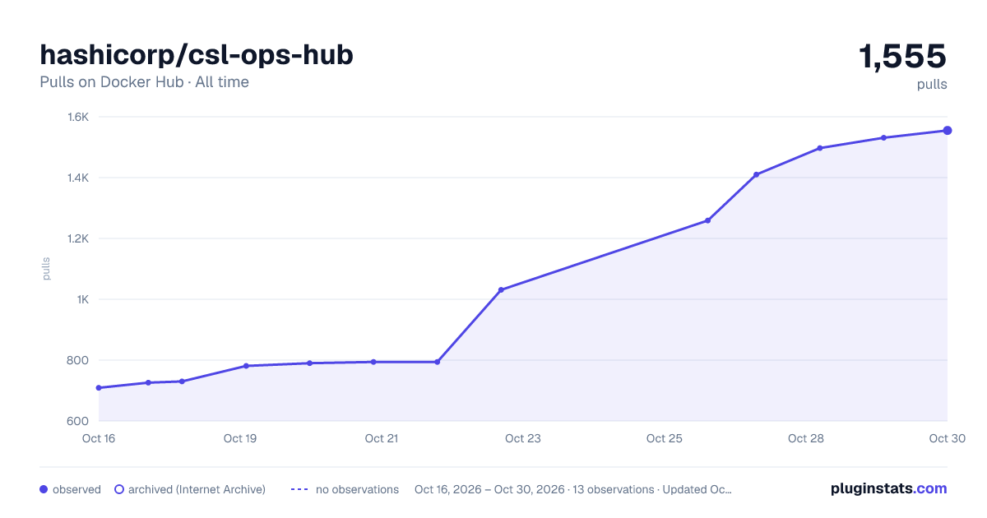
Task: Click the Oct 16 x-axis label
Action: tap(99, 438)
